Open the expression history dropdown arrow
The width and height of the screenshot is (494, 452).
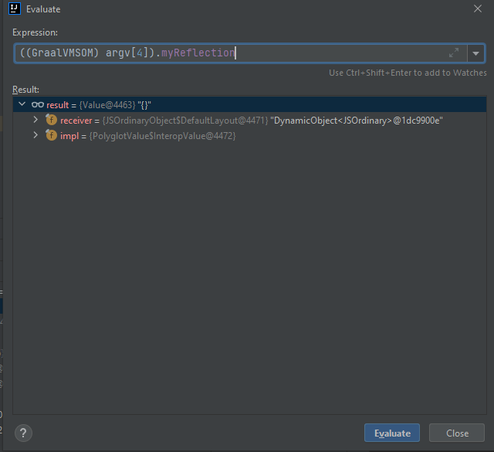pyautogui.click(x=475, y=53)
